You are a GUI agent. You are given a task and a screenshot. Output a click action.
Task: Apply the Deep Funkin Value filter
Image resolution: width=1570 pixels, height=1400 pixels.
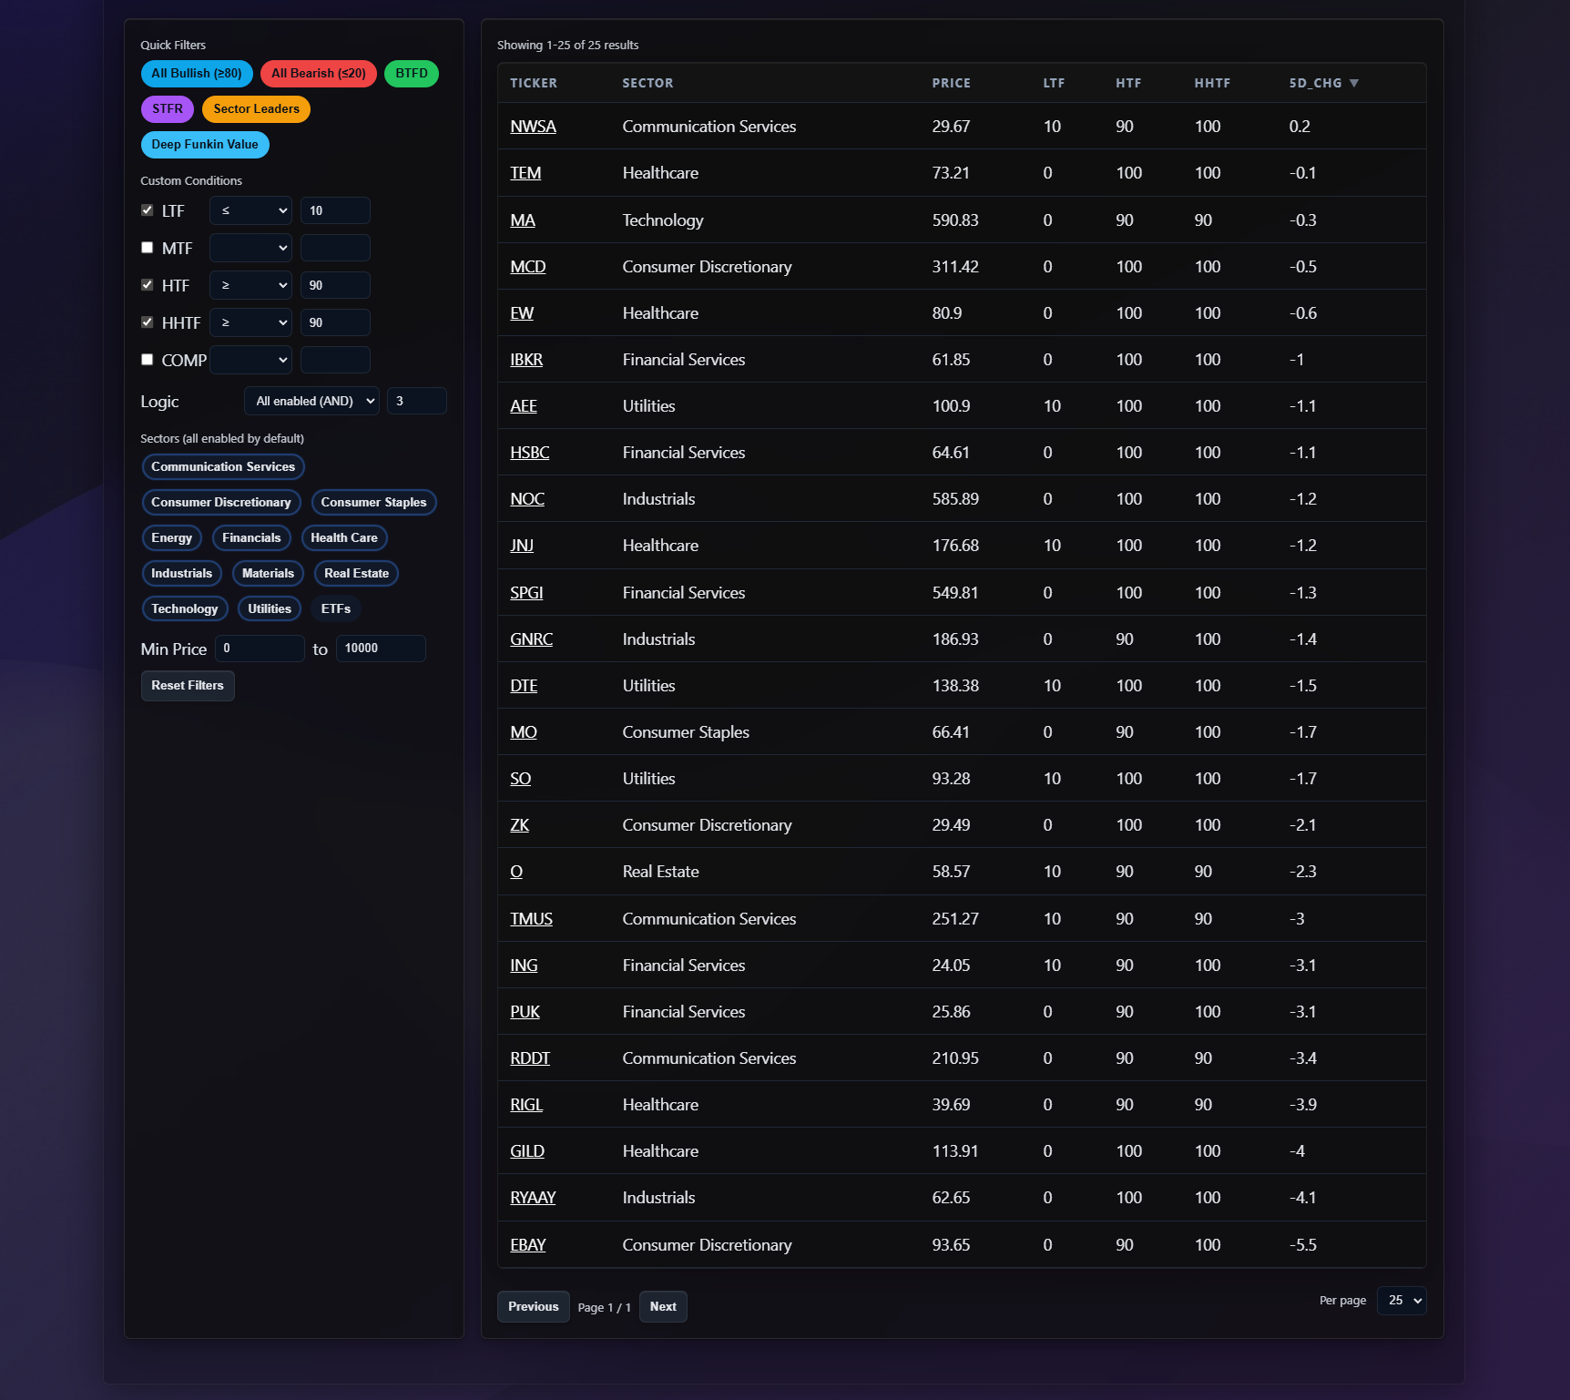click(x=205, y=145)
